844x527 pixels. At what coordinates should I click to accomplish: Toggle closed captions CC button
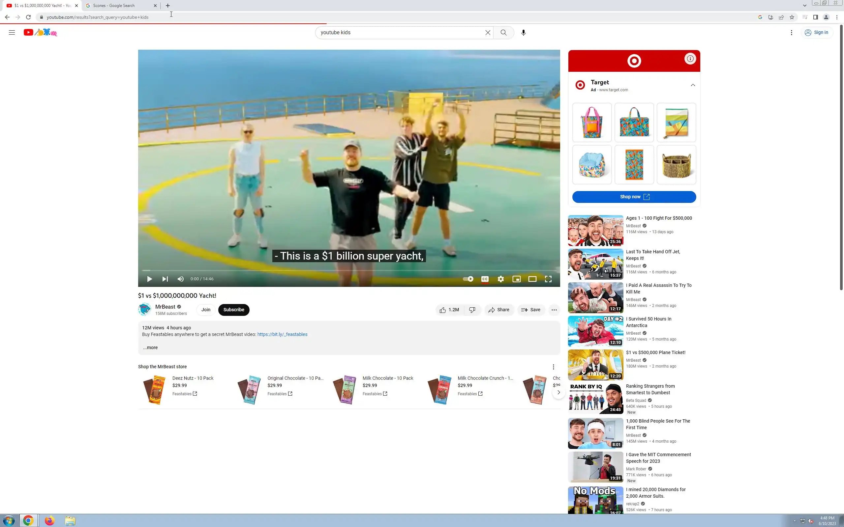click(x=485, y=279)
